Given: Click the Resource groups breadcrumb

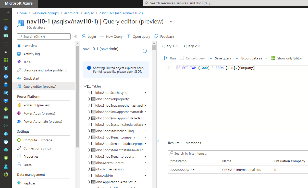Looking at the screenshot, I should tap(45, 13).
